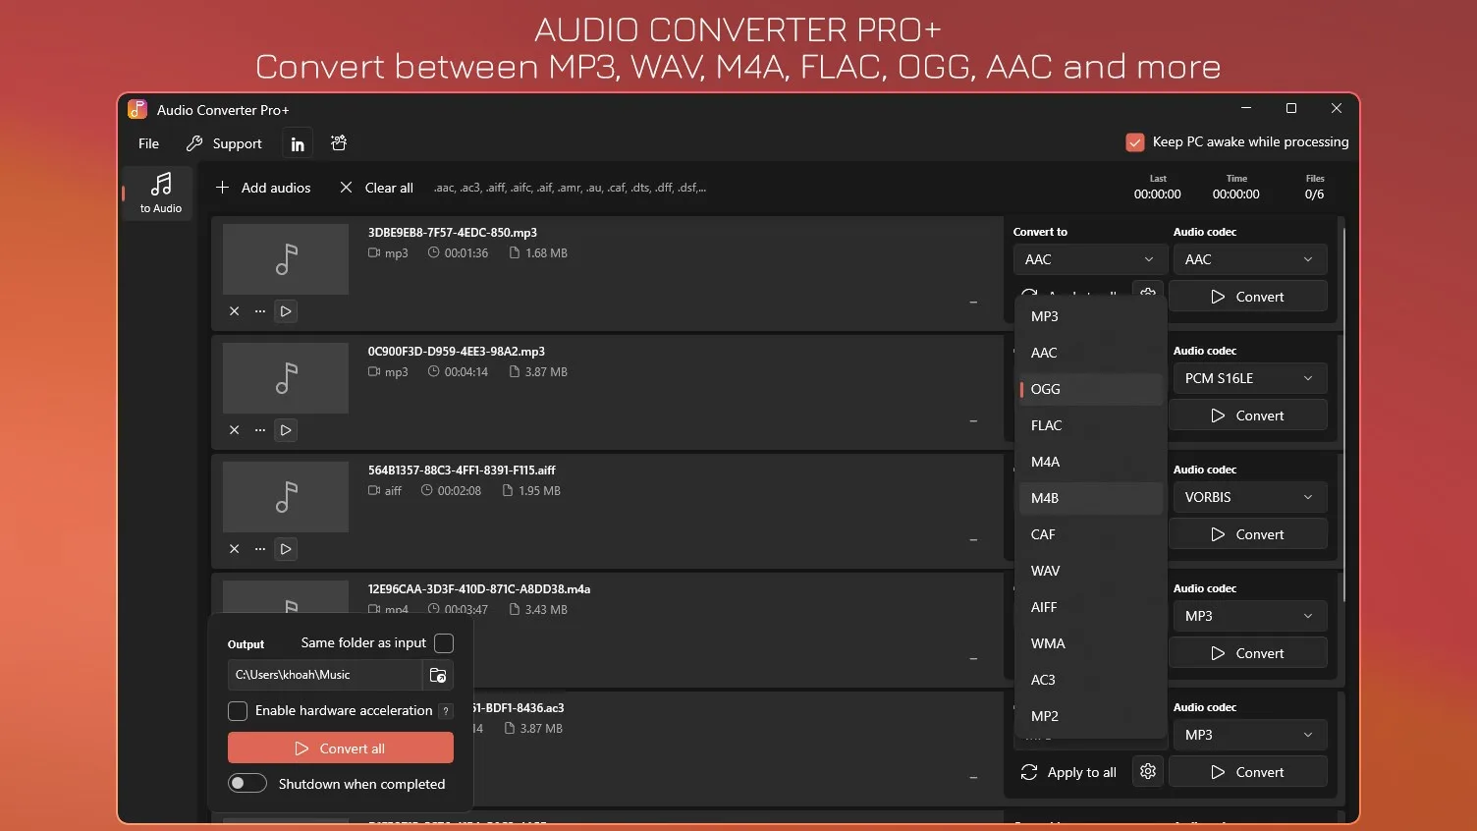Click Convert button beside Apply to all
This screenshot has height=831, width=1477.
pos(1247,772)
